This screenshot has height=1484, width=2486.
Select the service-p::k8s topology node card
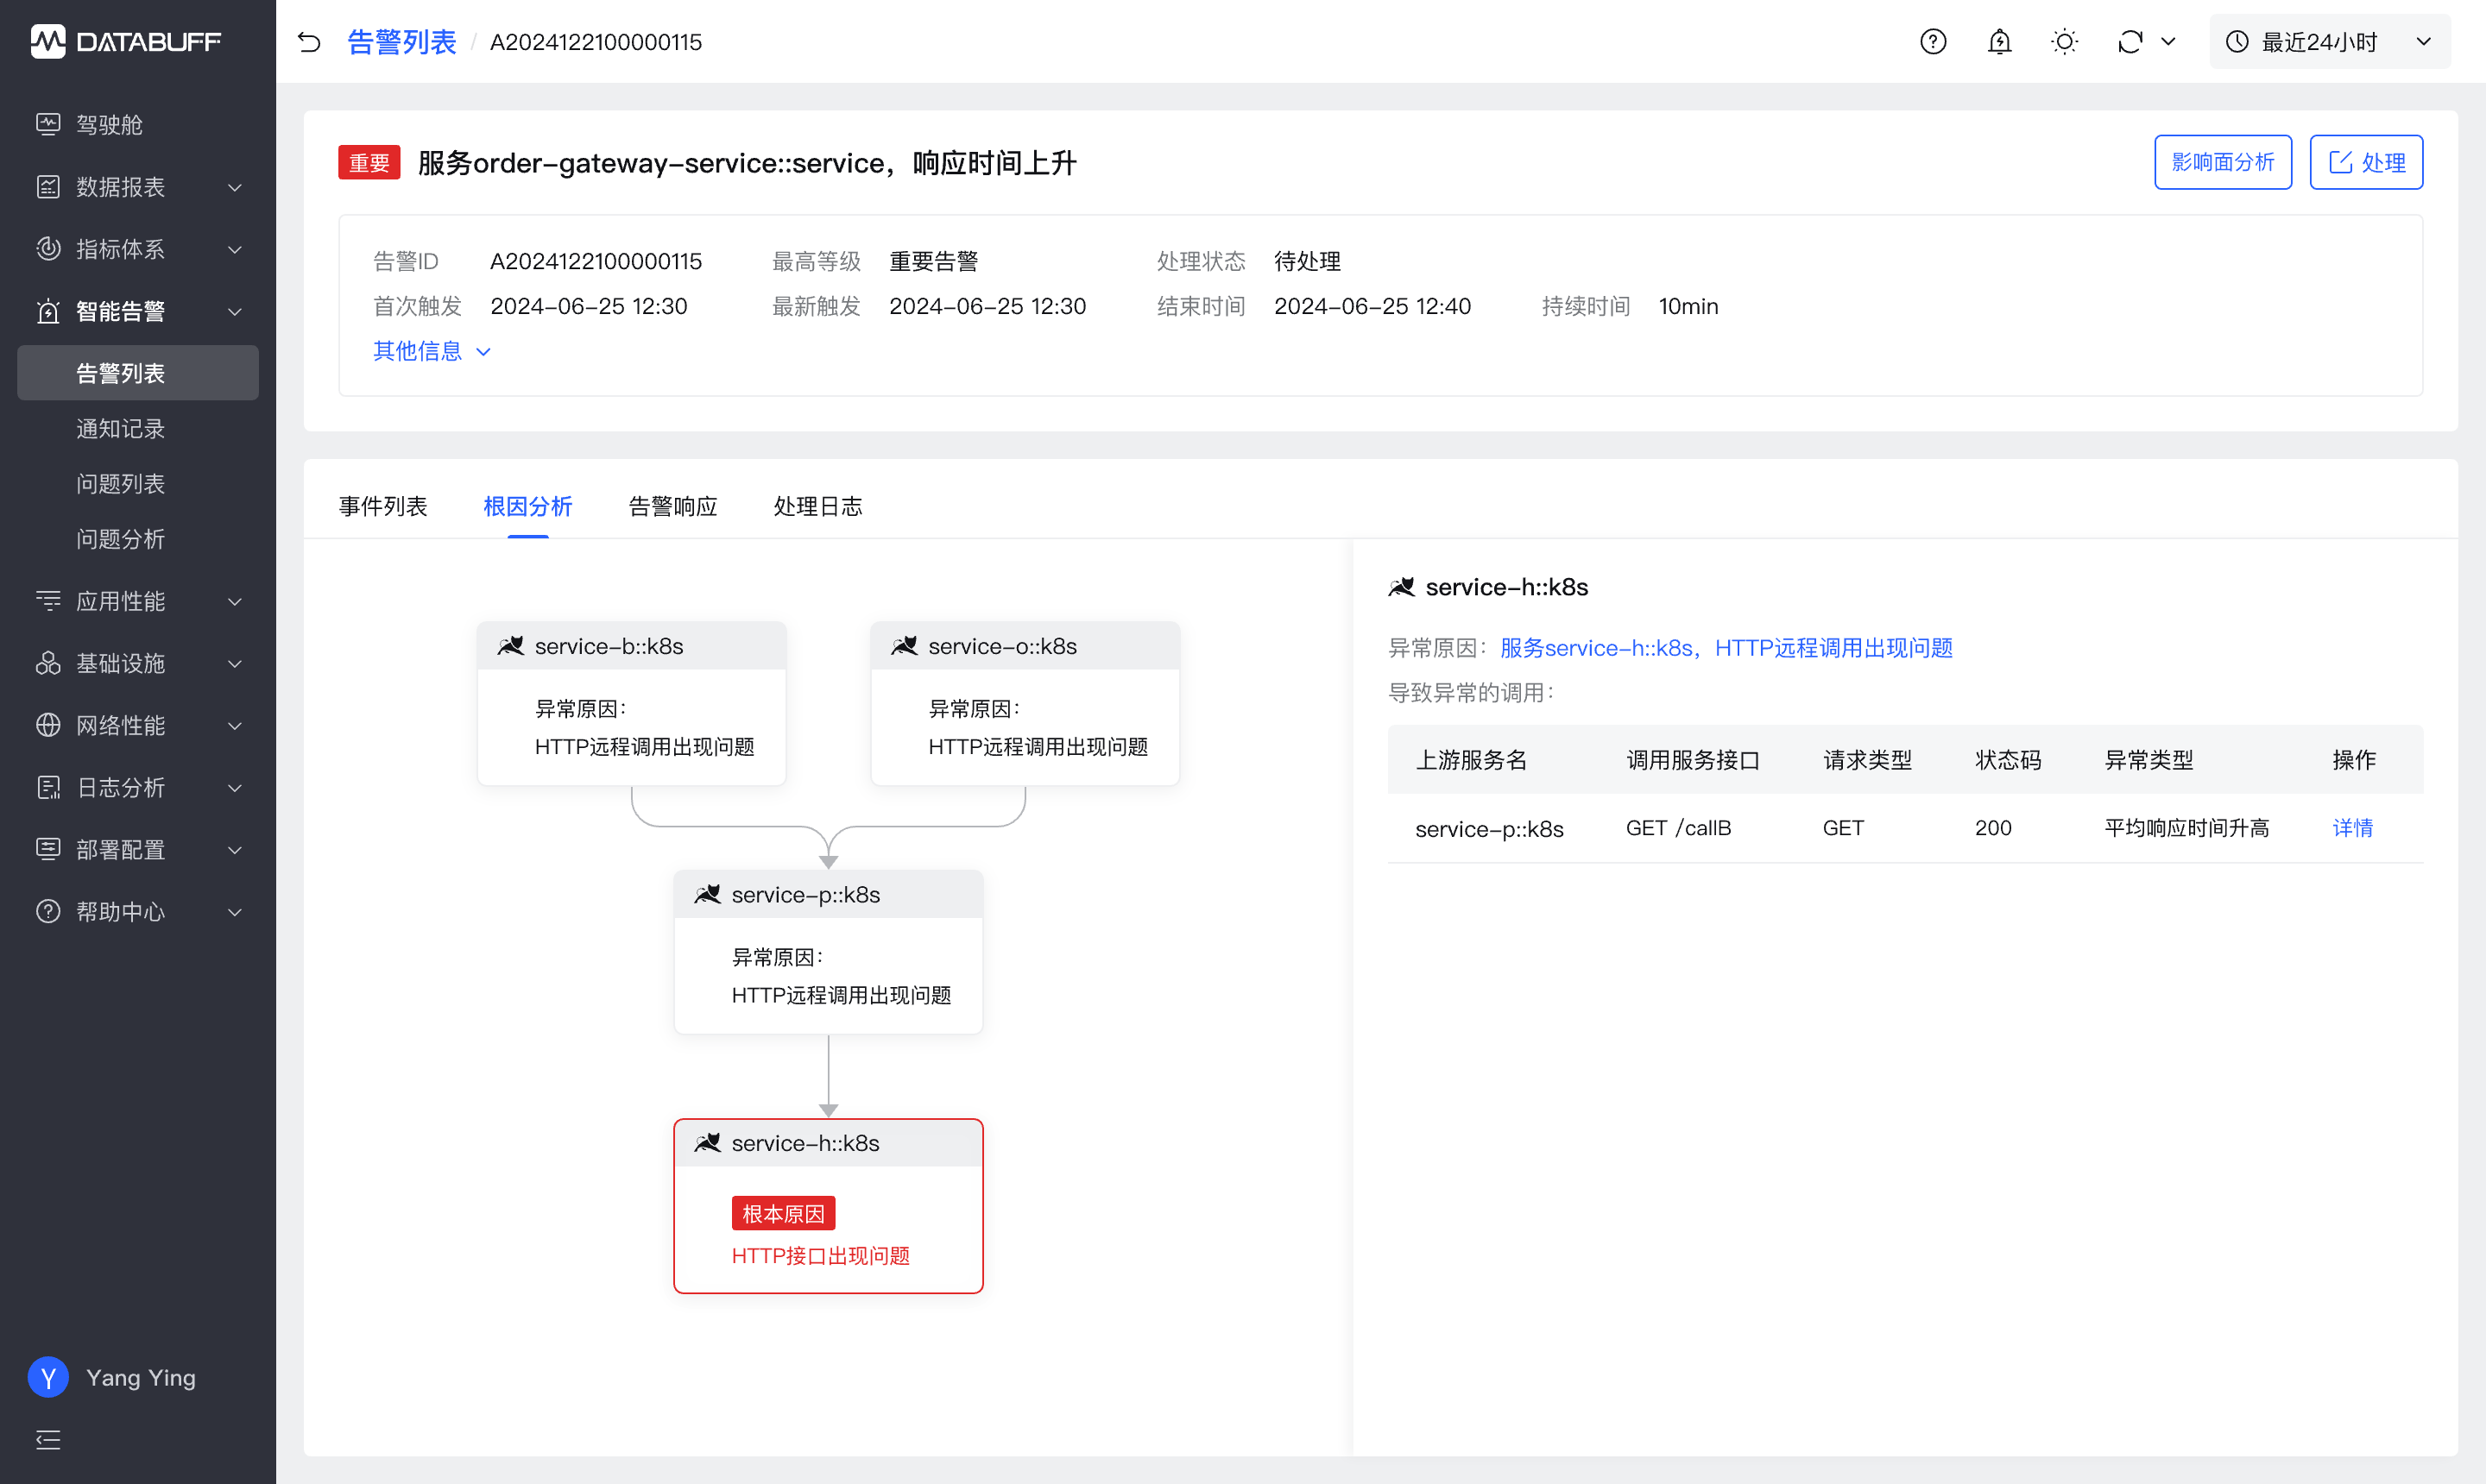coord(829,952)
